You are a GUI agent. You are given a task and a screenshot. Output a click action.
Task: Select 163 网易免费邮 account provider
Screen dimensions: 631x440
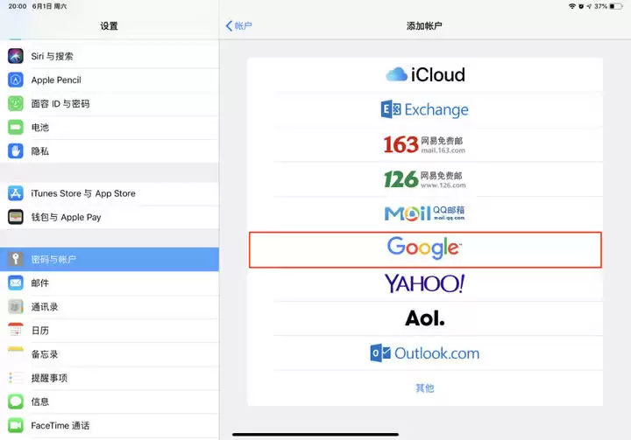425,144
